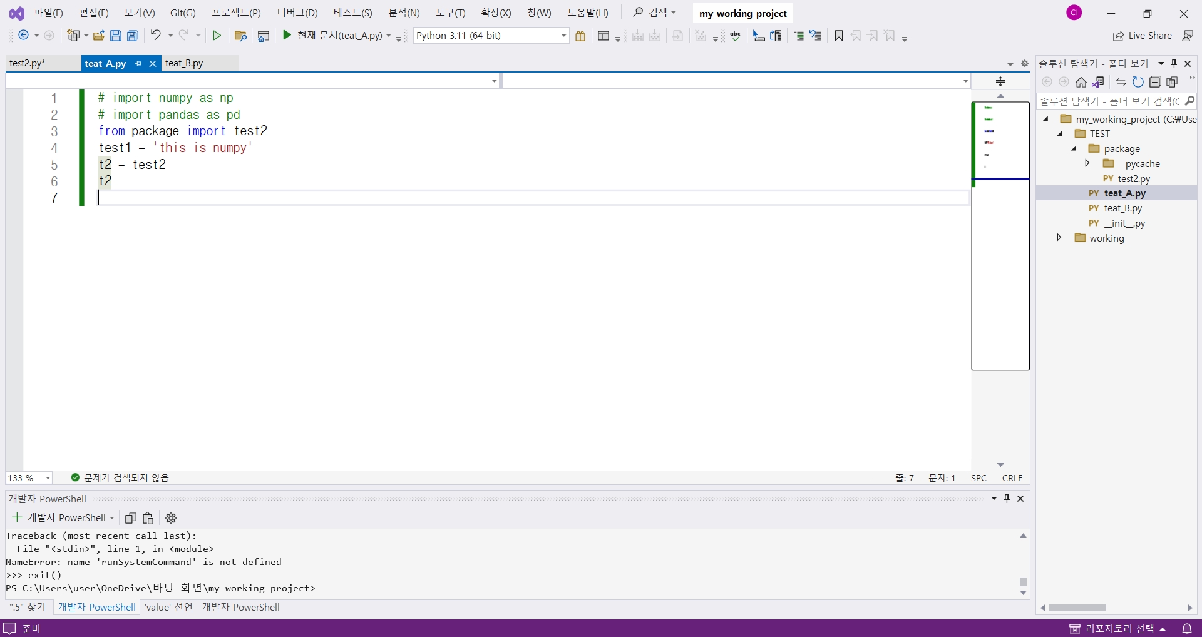Open the 133% zoom level selector
The image size is (1202, 637).
tap(29, 477)
